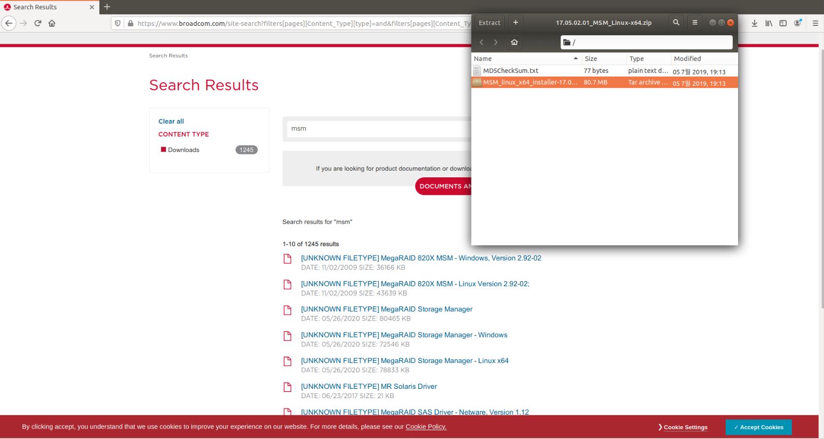Click the archive manager home location icon
This screenshot has width=824, height=439.
tap(514, 42)
